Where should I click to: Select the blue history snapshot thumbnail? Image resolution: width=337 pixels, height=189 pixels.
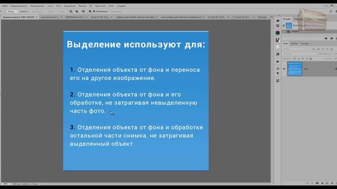coord(289,26)
